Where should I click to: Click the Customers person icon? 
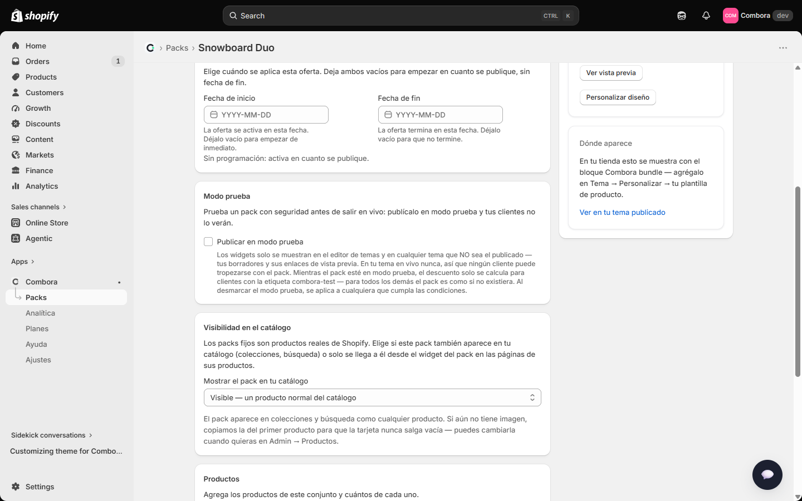tap(16, 92)
